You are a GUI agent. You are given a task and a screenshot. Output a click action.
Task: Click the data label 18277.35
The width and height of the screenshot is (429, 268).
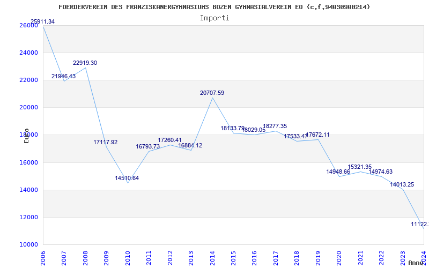click(x=275, y=126)
